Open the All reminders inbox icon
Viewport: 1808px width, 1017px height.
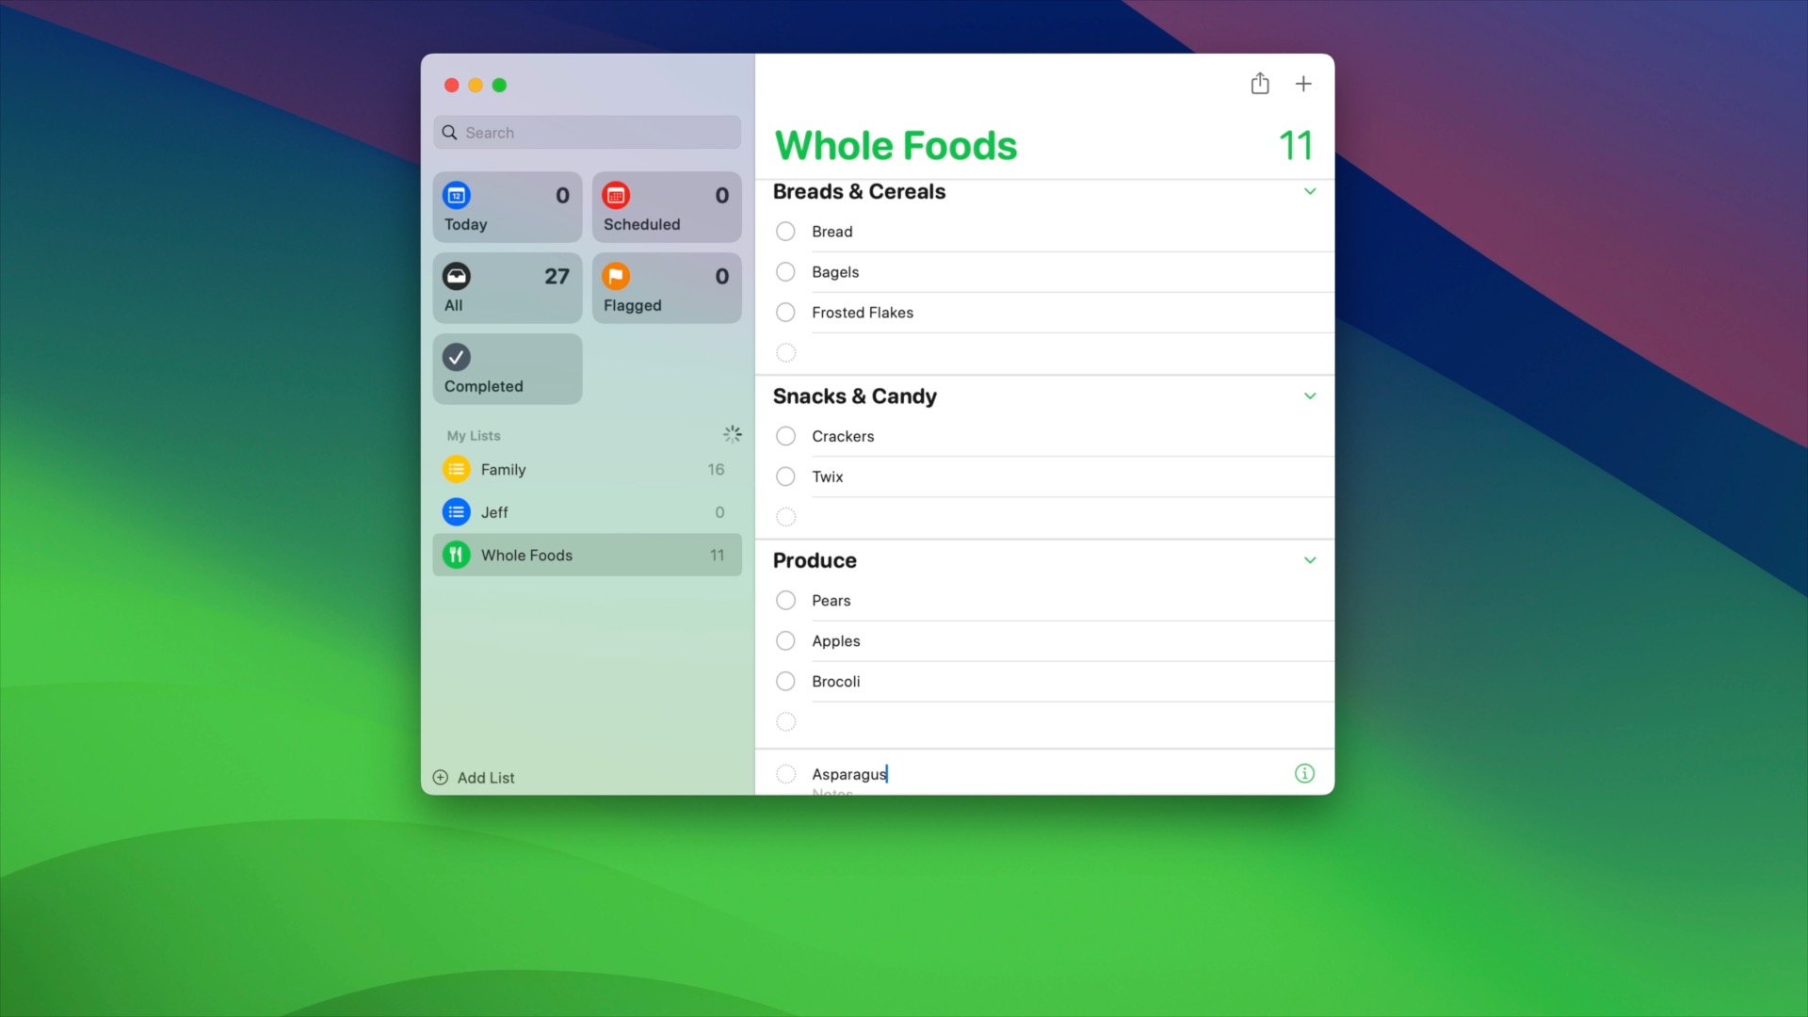[457, 275]
